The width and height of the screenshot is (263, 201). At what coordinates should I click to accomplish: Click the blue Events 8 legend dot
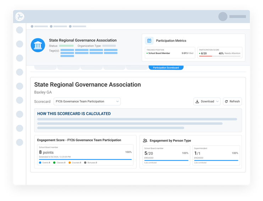point(40,163)
